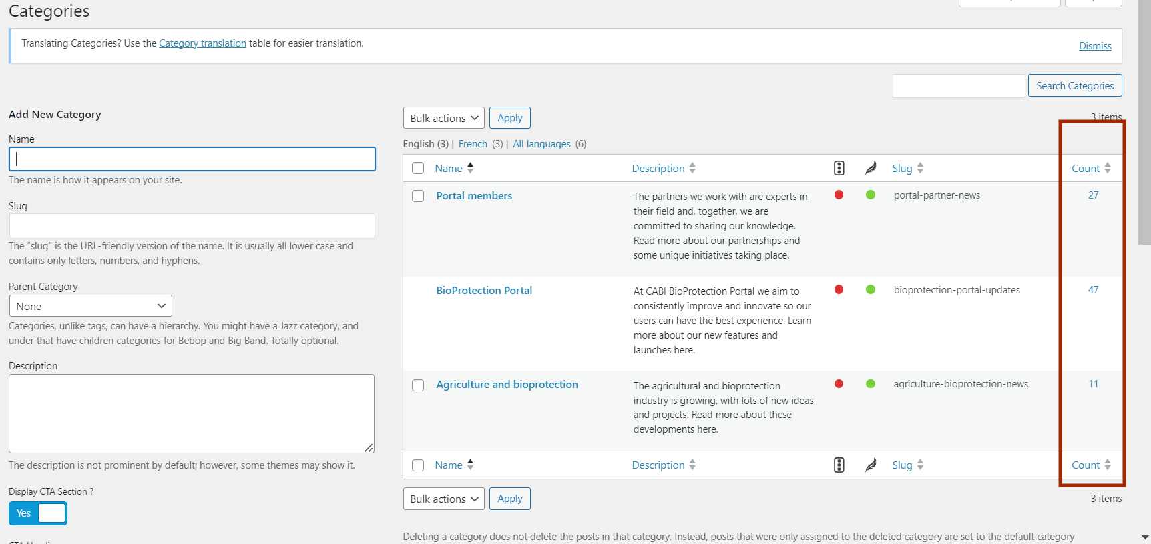1151x544 pixels.
Task: Click the slug agriculture-bioprotection-news
Action: [961, 384]
